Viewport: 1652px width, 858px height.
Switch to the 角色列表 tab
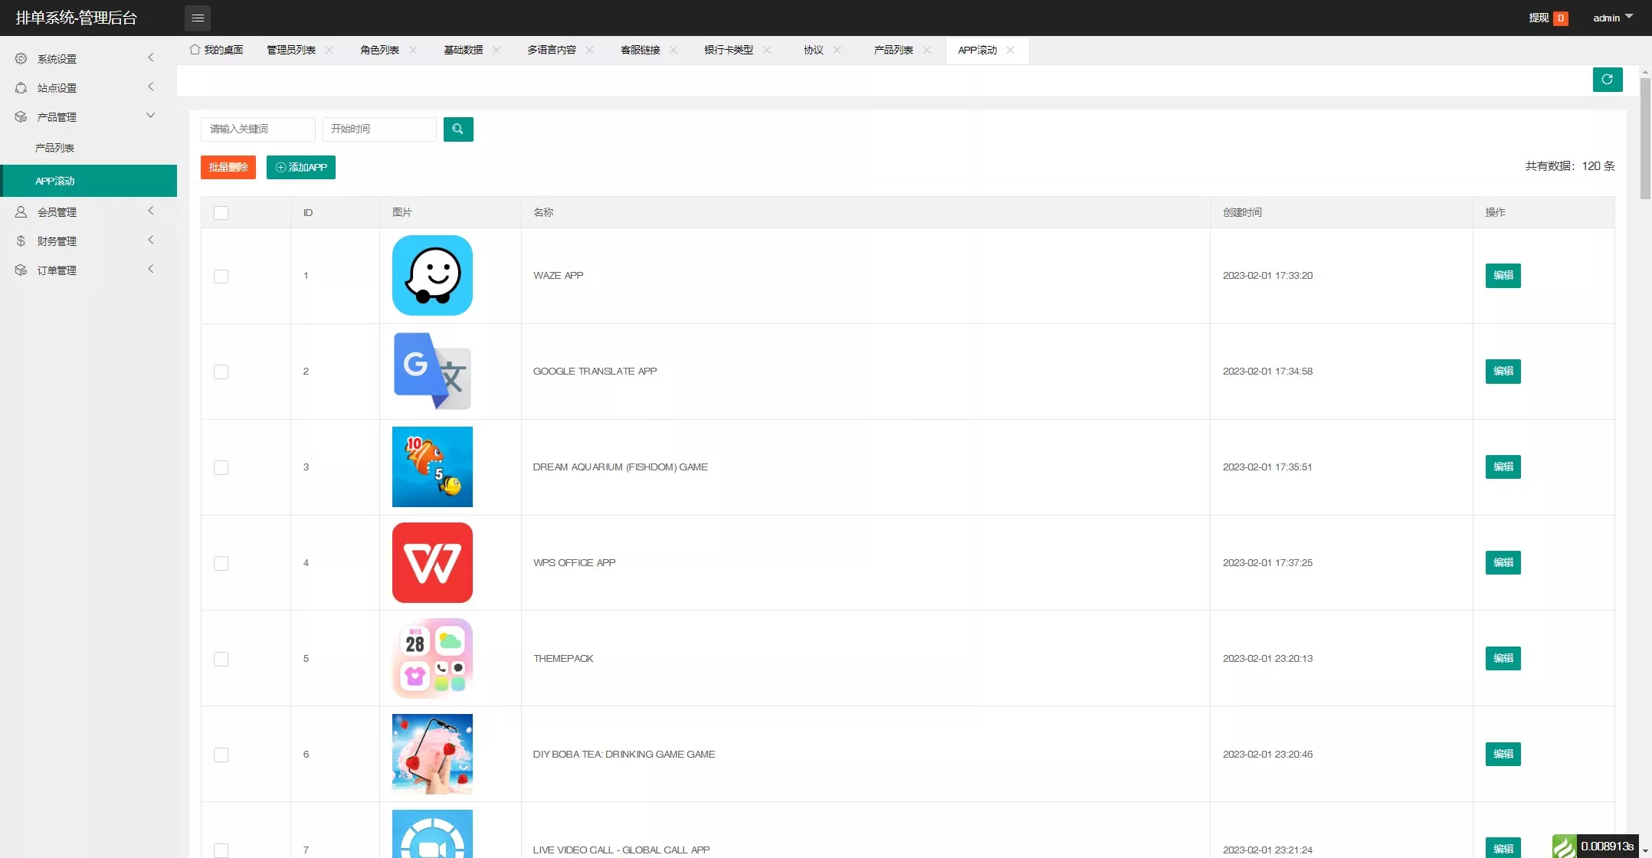pos(379,50)
